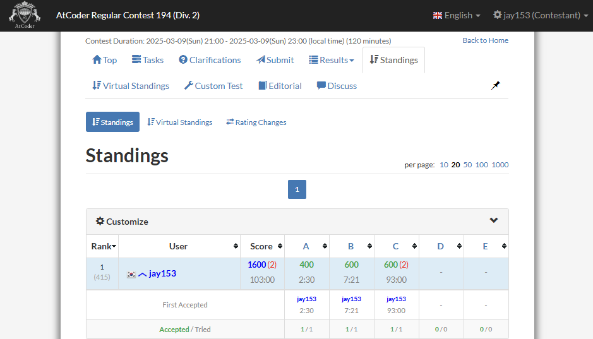Click task B score 600 cell
The width and height of the screenshot is (593, 339).
[x=351, y=265]
